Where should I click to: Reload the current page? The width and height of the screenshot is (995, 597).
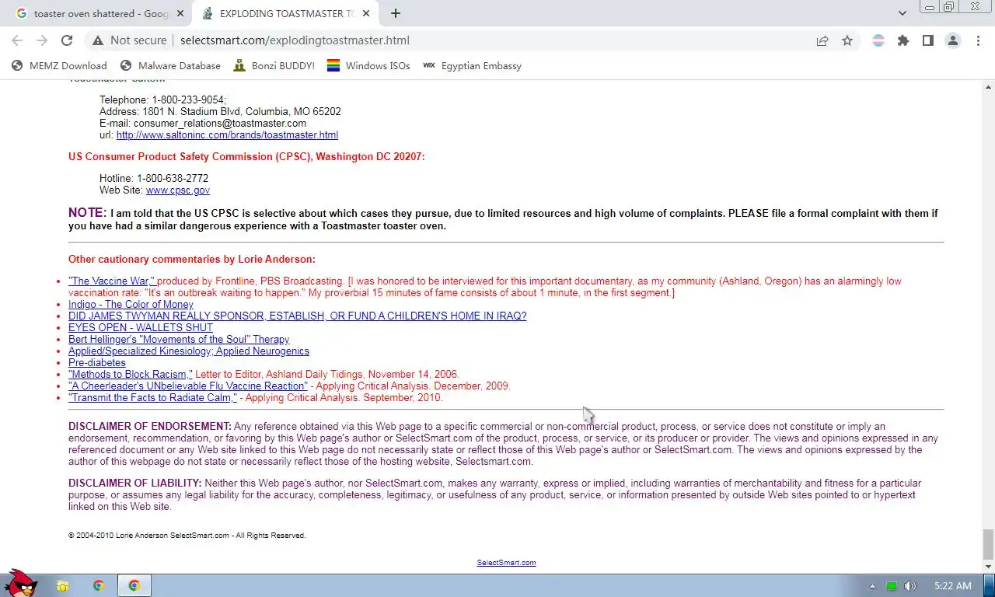tap(67, 40)
